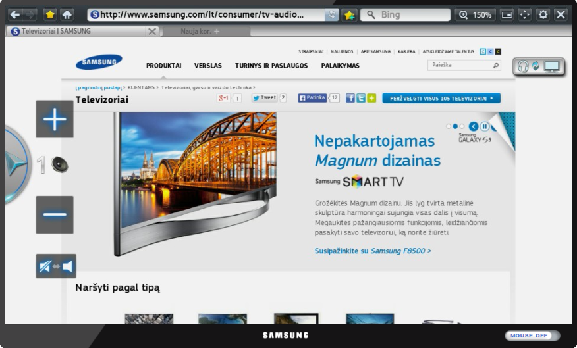Click the first product thumbnail under Naršyti pagal tipą
Screen dimensions: 577x348
point(149,318)
